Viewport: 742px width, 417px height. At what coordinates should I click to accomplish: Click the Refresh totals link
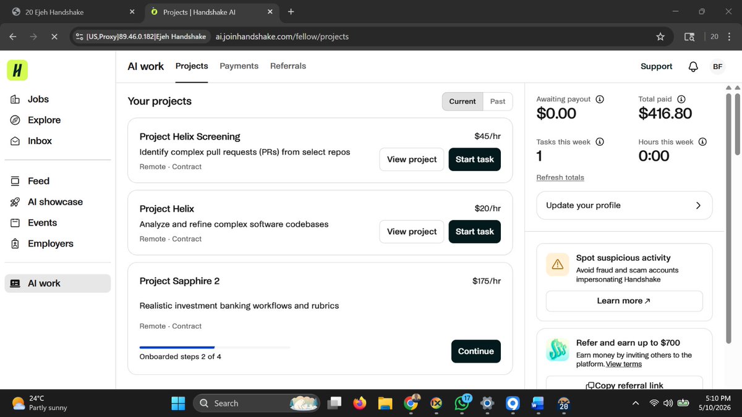[560, 178]
